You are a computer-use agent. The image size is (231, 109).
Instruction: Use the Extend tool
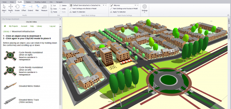pyautogui.click(x=30, y=8)
